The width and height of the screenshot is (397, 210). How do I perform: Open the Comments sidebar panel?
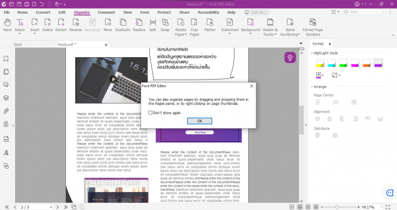[x=6, y=85]
